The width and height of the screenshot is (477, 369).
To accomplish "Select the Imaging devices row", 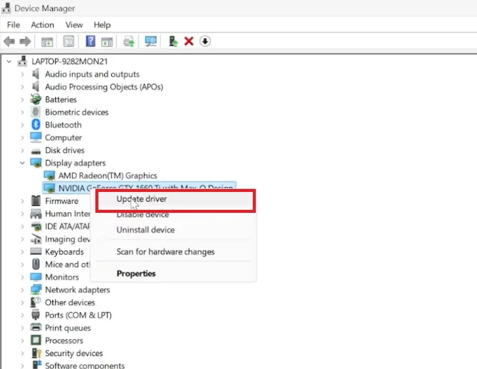I will click(x=67, y=239).
